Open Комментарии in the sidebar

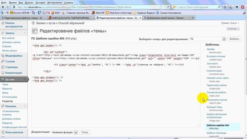[x=14, y=73]
